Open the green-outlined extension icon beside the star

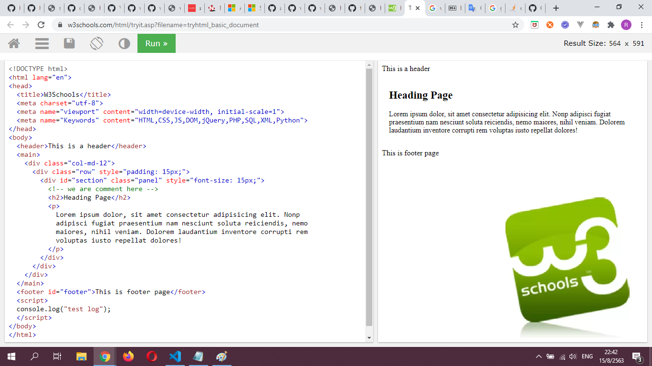pos(535,25)
